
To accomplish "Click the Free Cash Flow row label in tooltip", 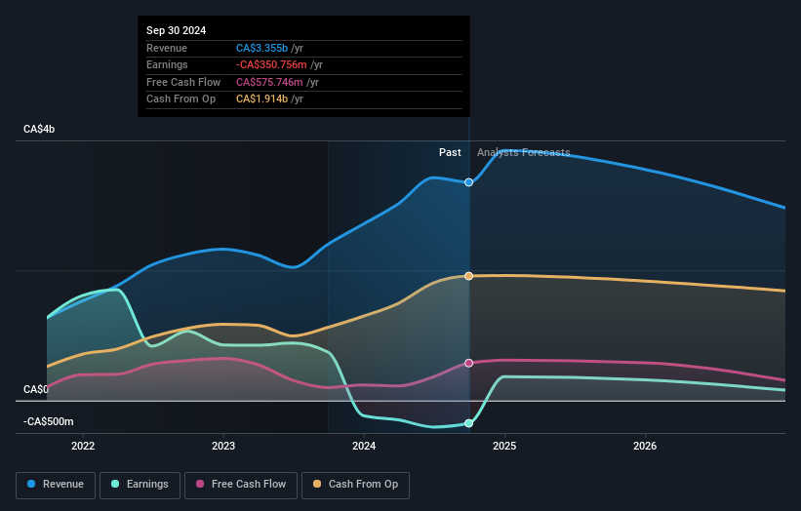I will coord(183,82).
